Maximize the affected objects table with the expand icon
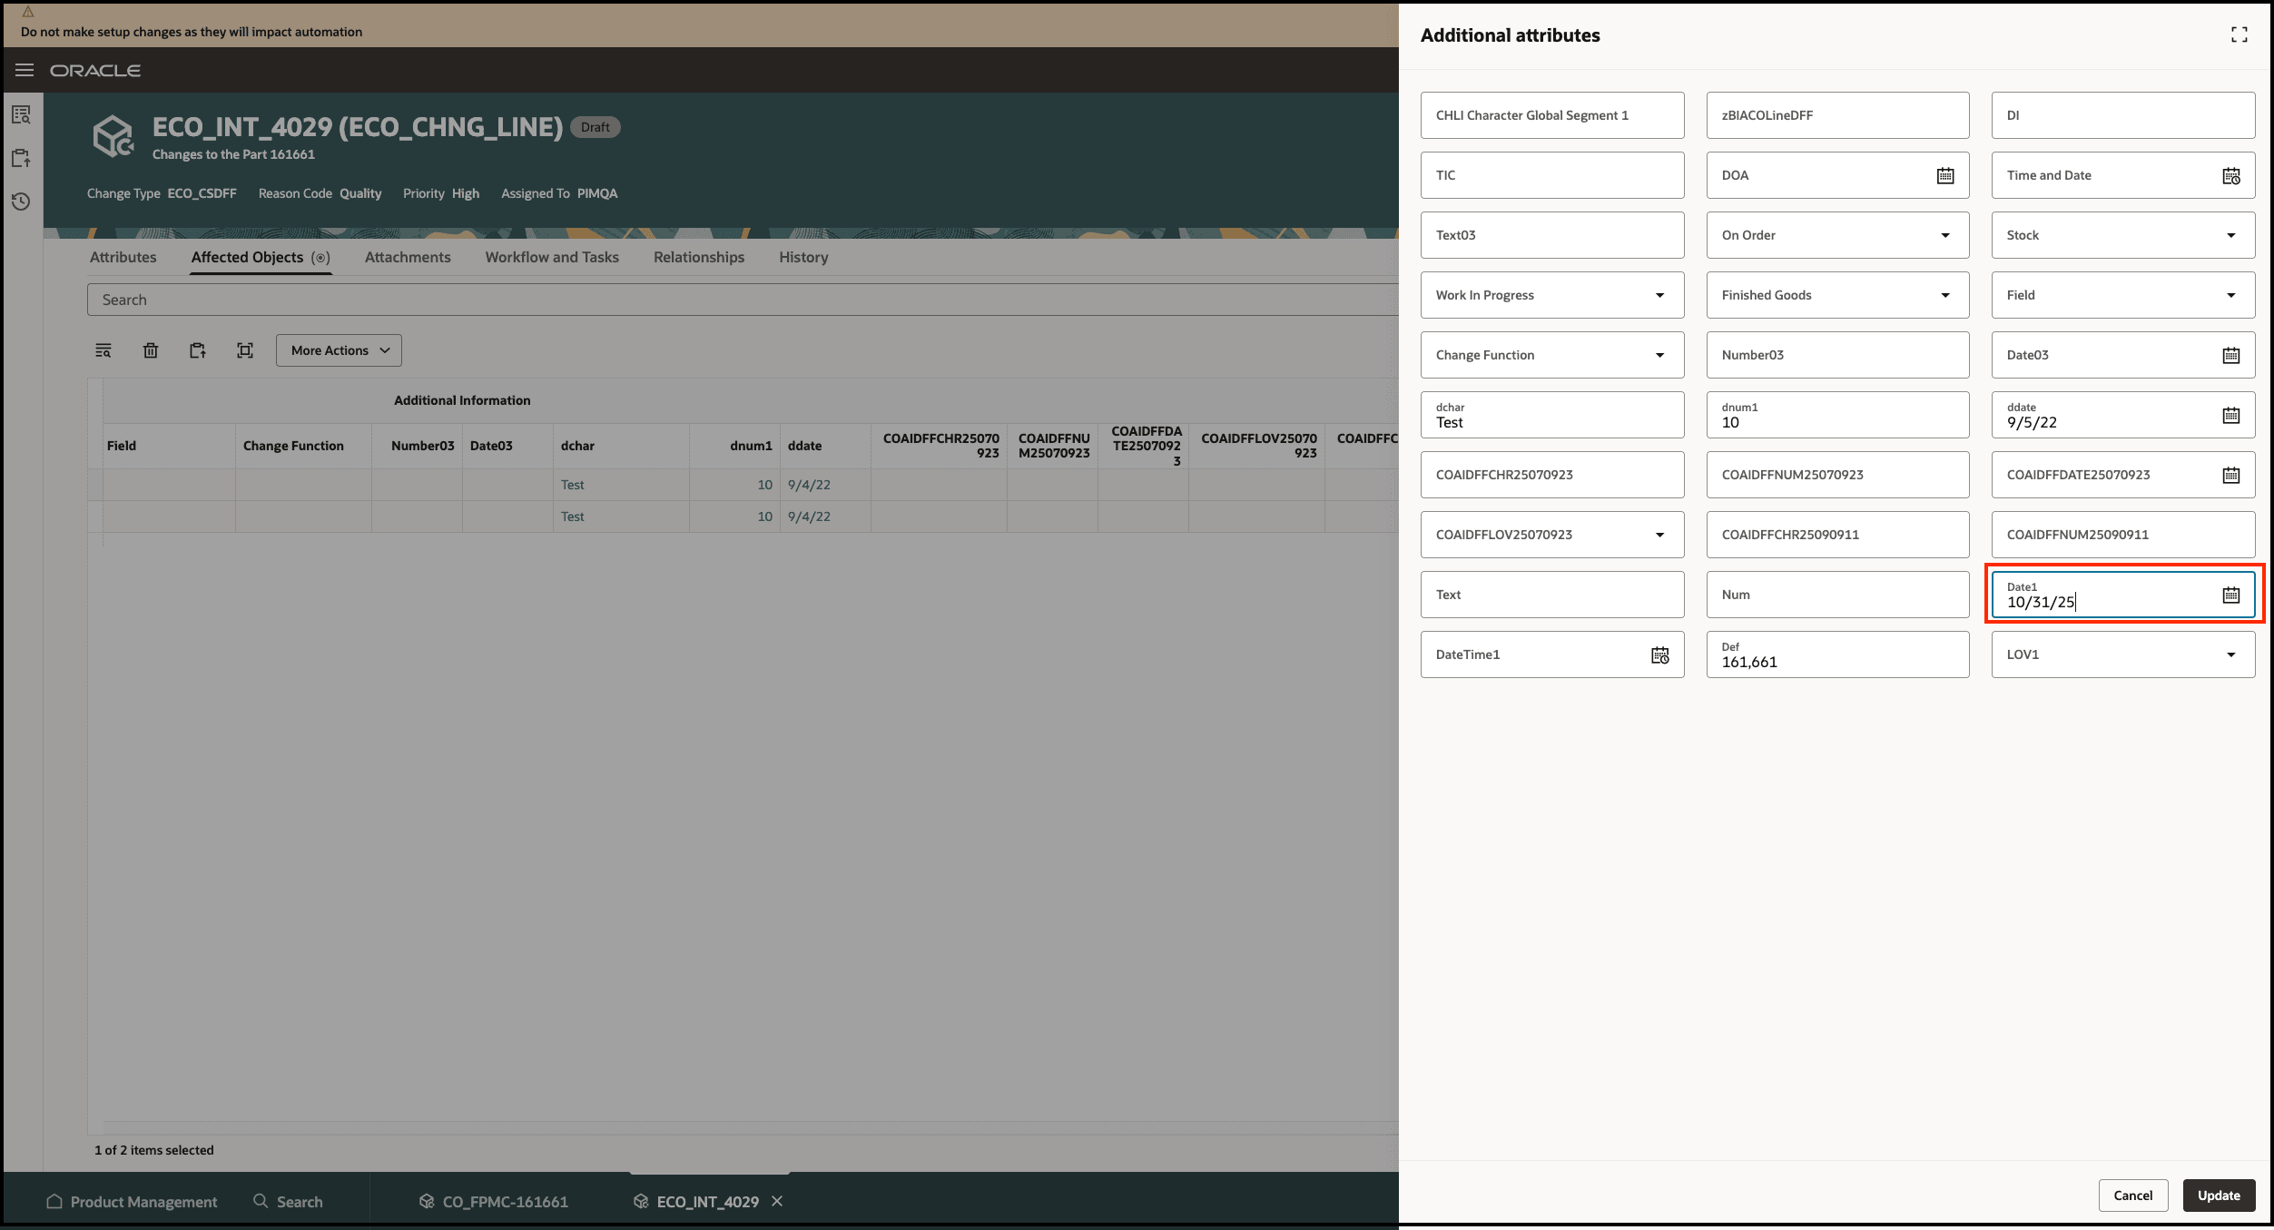The height and width of the screenshot is (1230, 2274). coord(245,350)
